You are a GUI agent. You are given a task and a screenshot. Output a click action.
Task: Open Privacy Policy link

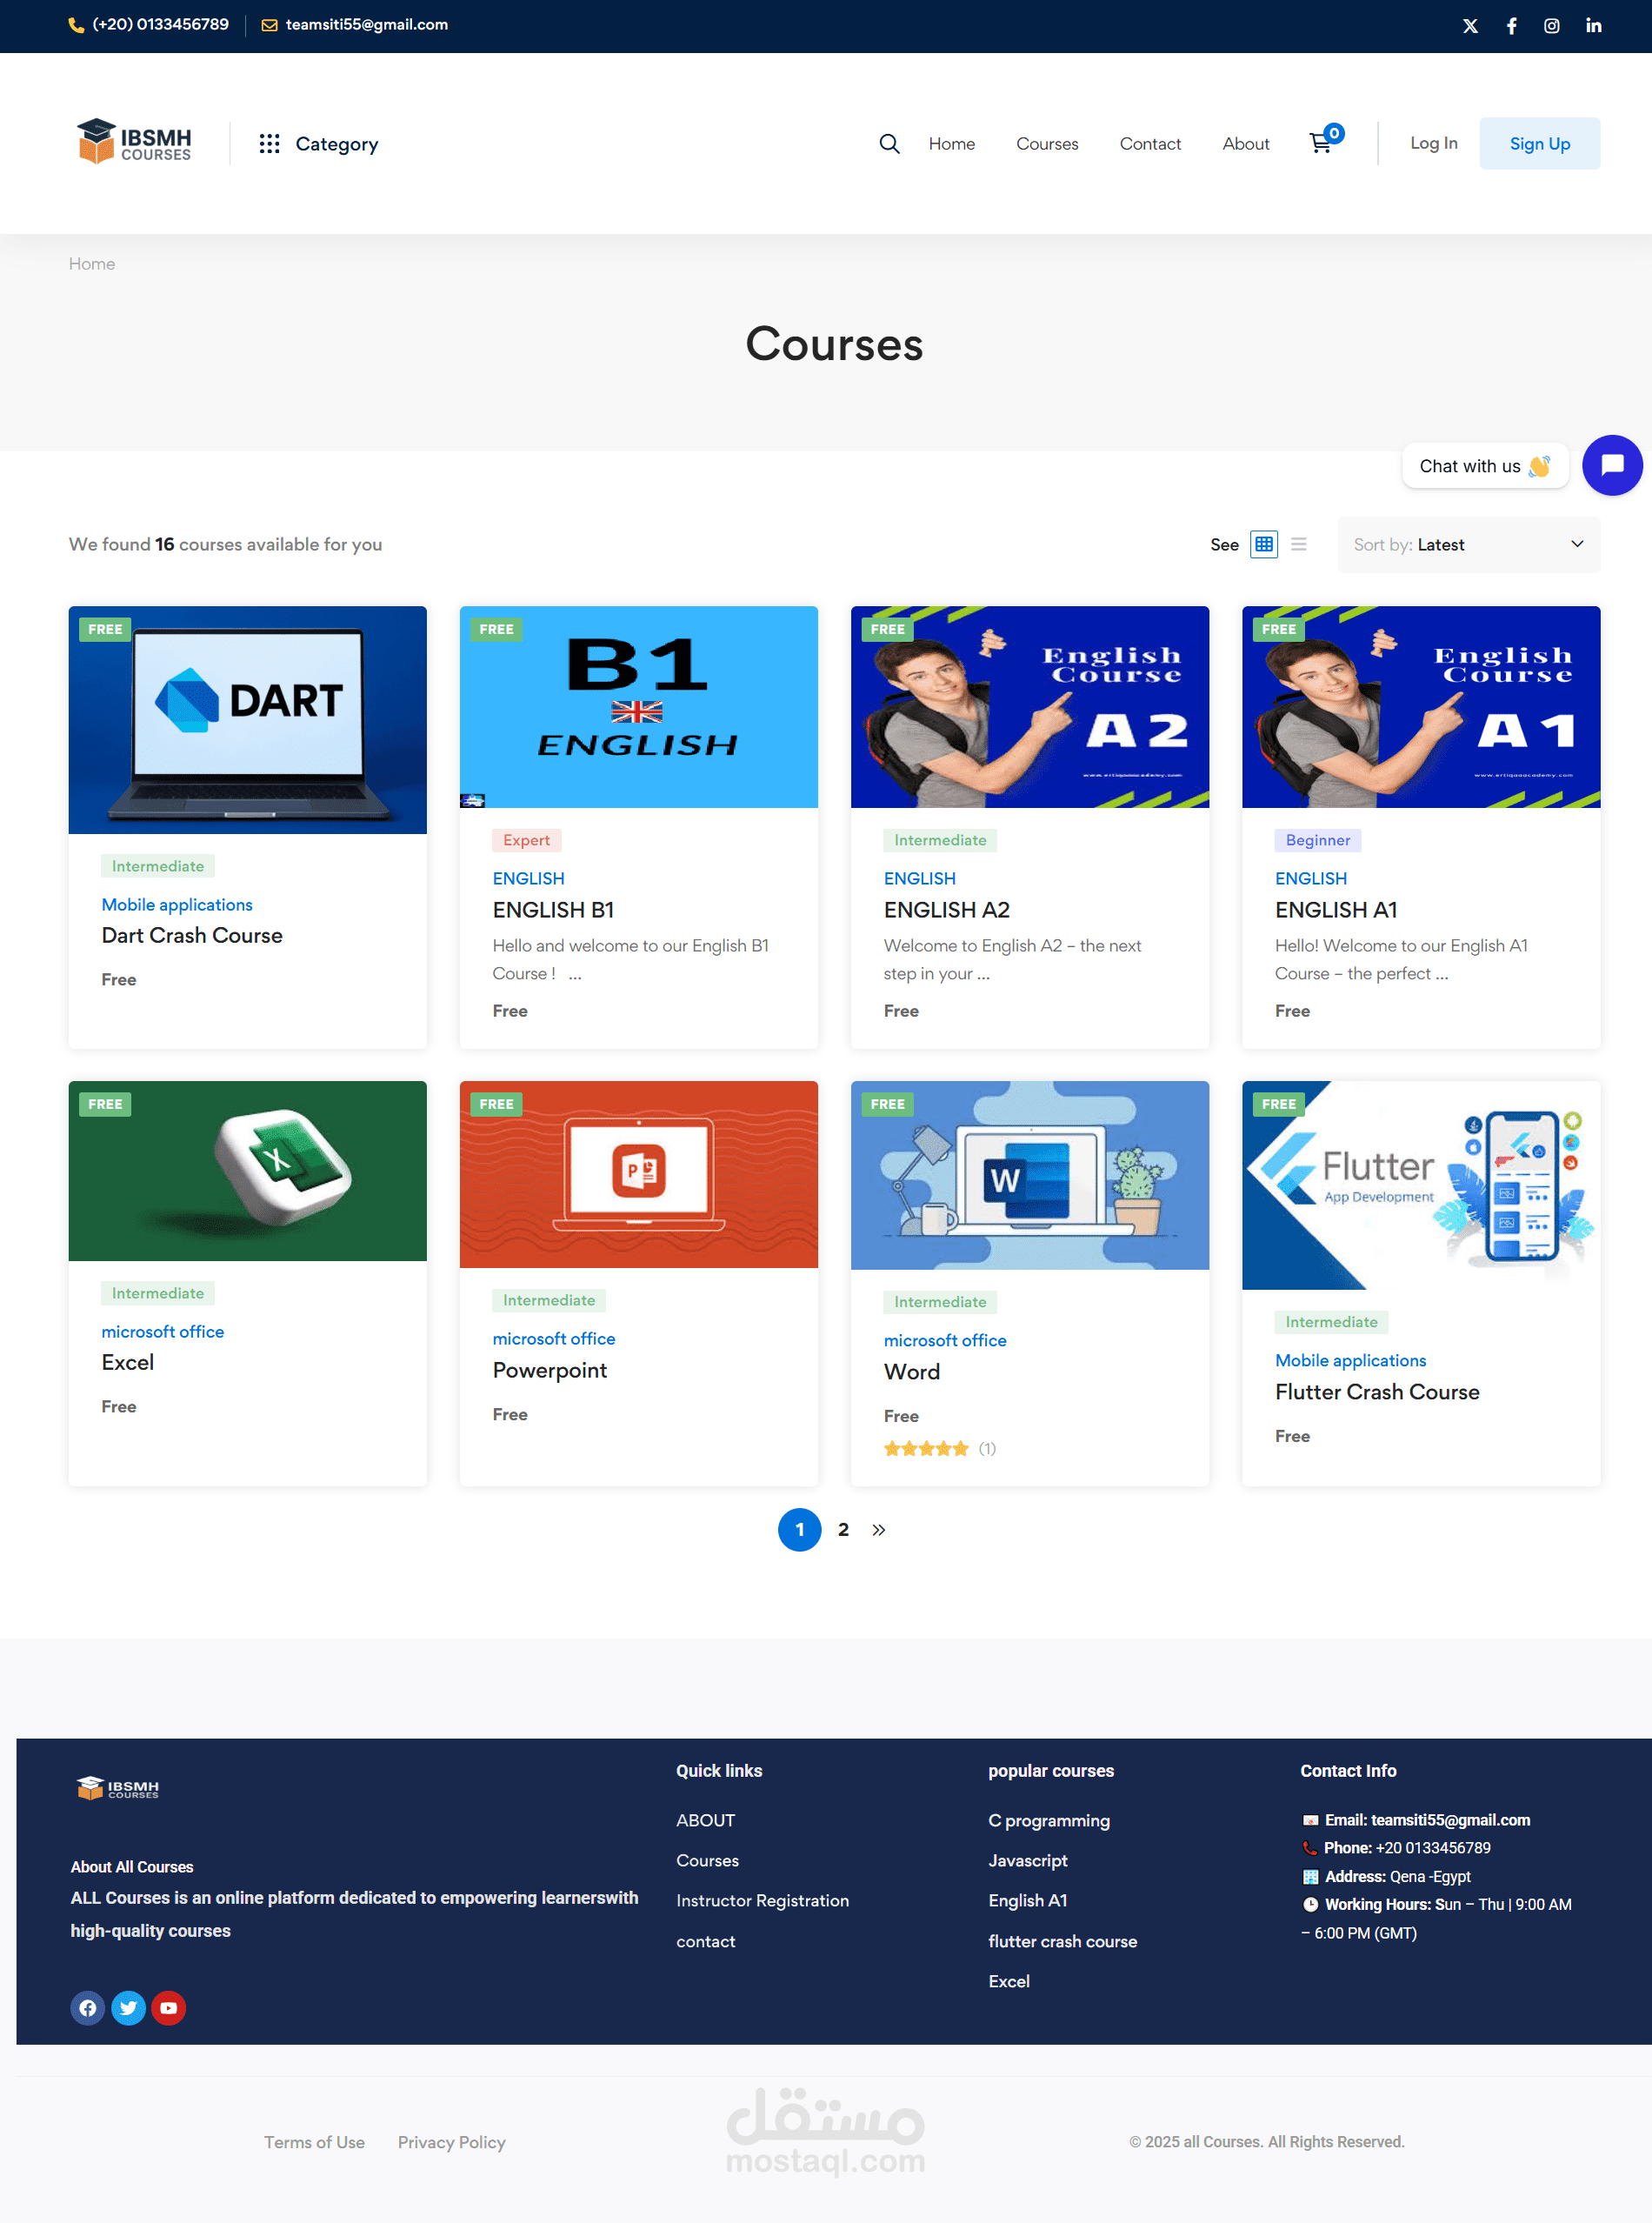451,2142
